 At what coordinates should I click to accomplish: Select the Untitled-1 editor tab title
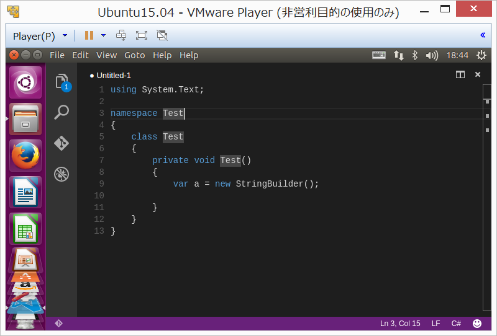tap(114, 75)
